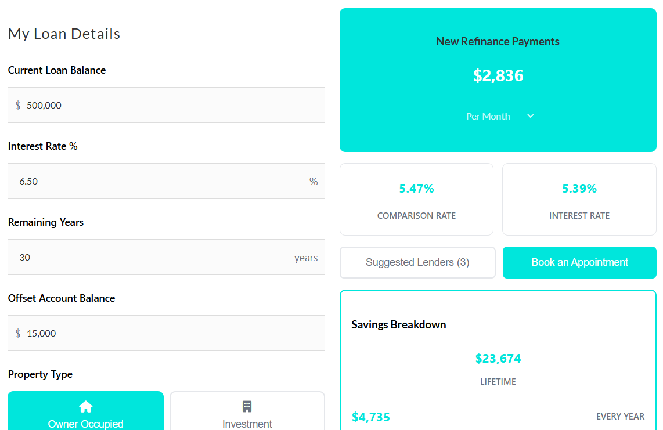The width and height of the screenshot is (663, 430).
Task: Select the 5.39% Interest Rate card
Action: click(x=579, y=199)
